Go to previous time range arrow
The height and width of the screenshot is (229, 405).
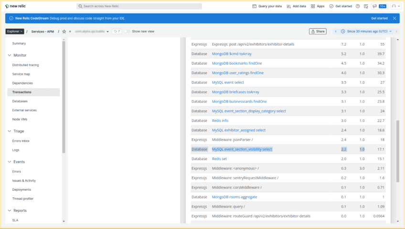(x=336, y=31)
